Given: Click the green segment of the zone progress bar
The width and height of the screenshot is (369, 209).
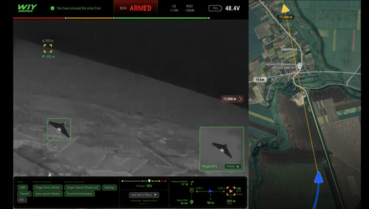Looking at the screenshot, I should click(x=161, y=18).
